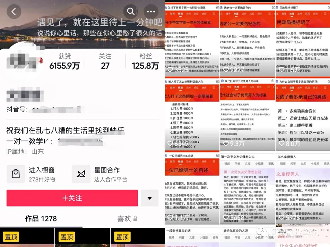Viewport: 330px width, 247px height.
Task: Open the 粉丝 125.8万 followers list
Action: (x=145, y=61)
